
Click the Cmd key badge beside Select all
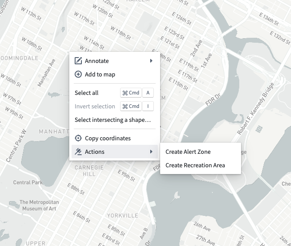131,93
